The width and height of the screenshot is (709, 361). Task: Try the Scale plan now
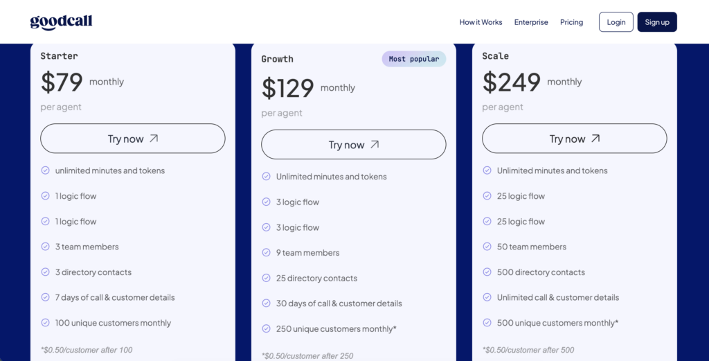pos(574,139)
